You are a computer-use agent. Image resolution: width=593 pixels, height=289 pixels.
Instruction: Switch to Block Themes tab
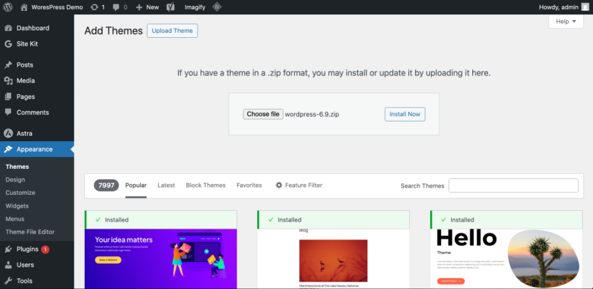tap(205, 185)
